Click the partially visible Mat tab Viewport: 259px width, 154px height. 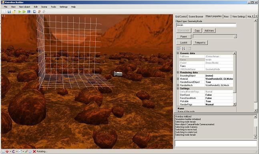point(249,16)
